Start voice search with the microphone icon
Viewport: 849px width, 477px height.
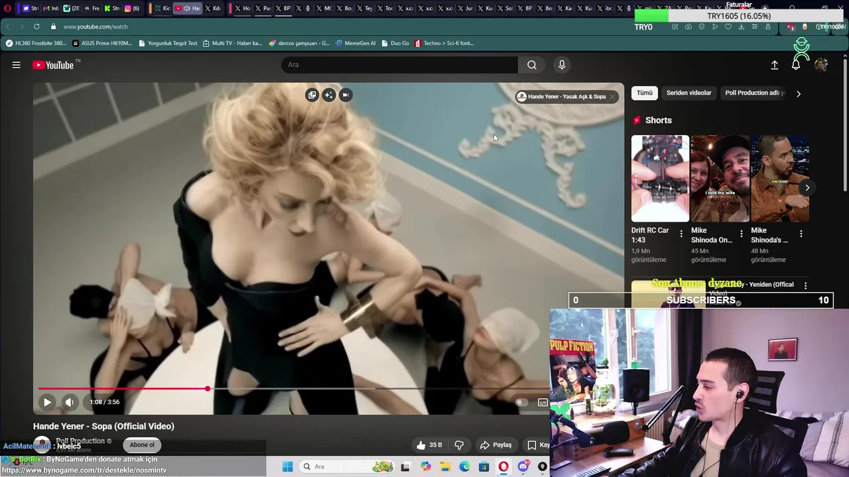[562, 65]
